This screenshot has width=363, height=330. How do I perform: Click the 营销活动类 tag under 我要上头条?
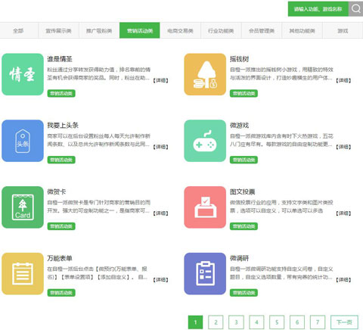click(61, 160)
